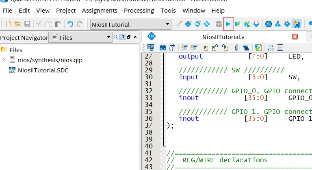Copy using the toolbar copy icon

pos(49,24)
